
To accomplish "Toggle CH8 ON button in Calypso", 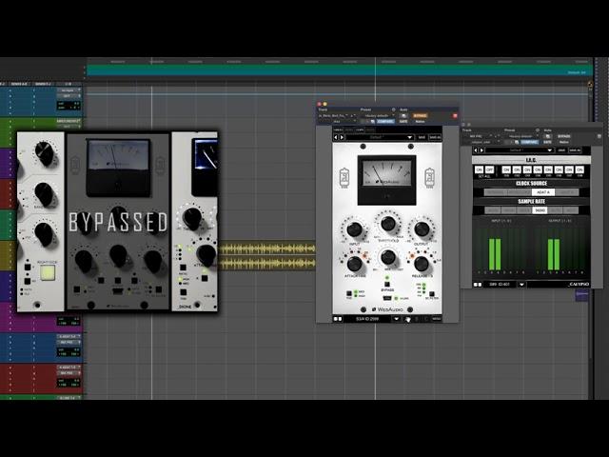I will tap(580, 169).
